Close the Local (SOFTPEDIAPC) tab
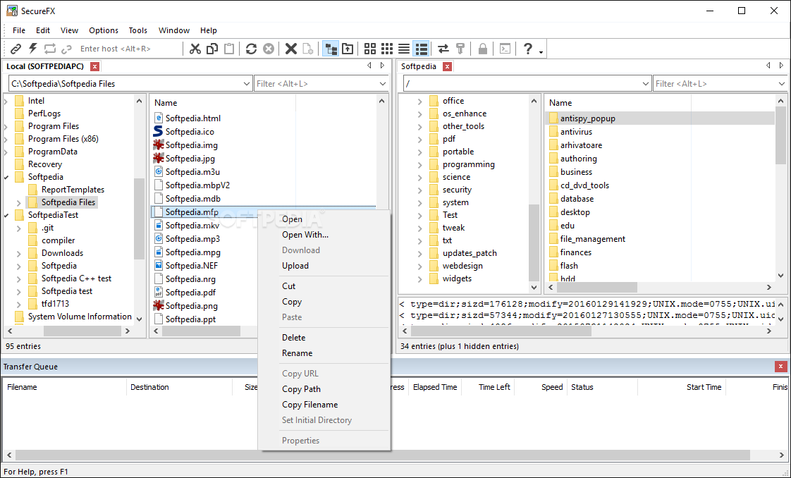This screenshot has height=478, width=791. pos(94,66)
